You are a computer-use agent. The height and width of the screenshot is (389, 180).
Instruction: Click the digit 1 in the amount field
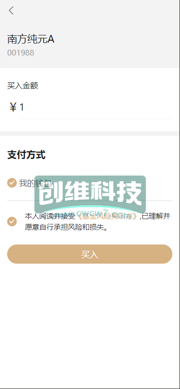[x=22, y=108]
